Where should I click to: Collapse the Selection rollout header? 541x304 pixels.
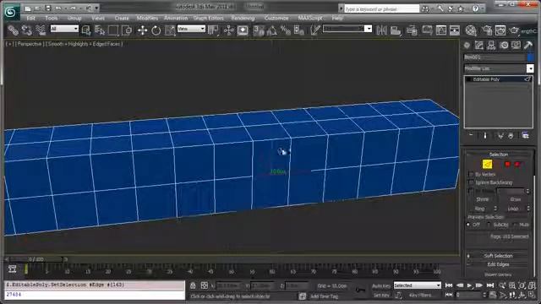tap(499, 155)
